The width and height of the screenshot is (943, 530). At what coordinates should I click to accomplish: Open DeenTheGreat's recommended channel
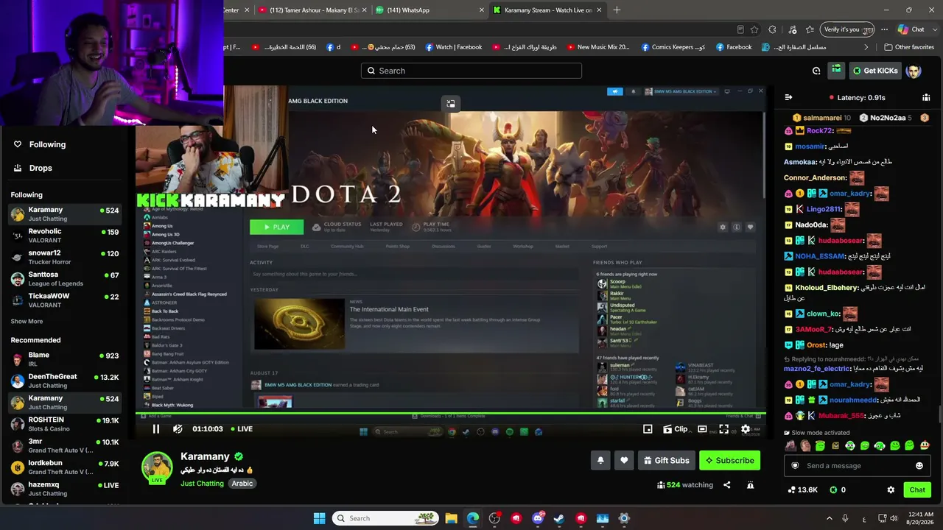65,381
